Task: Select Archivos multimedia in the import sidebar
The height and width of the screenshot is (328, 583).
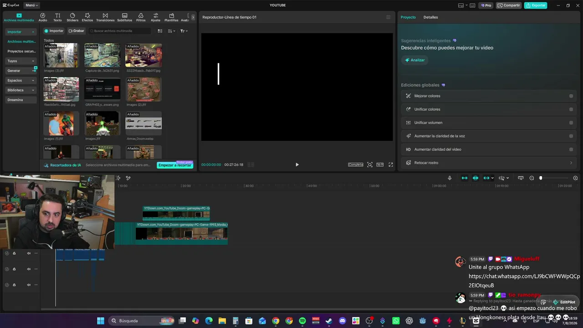Action: [21, 41]
